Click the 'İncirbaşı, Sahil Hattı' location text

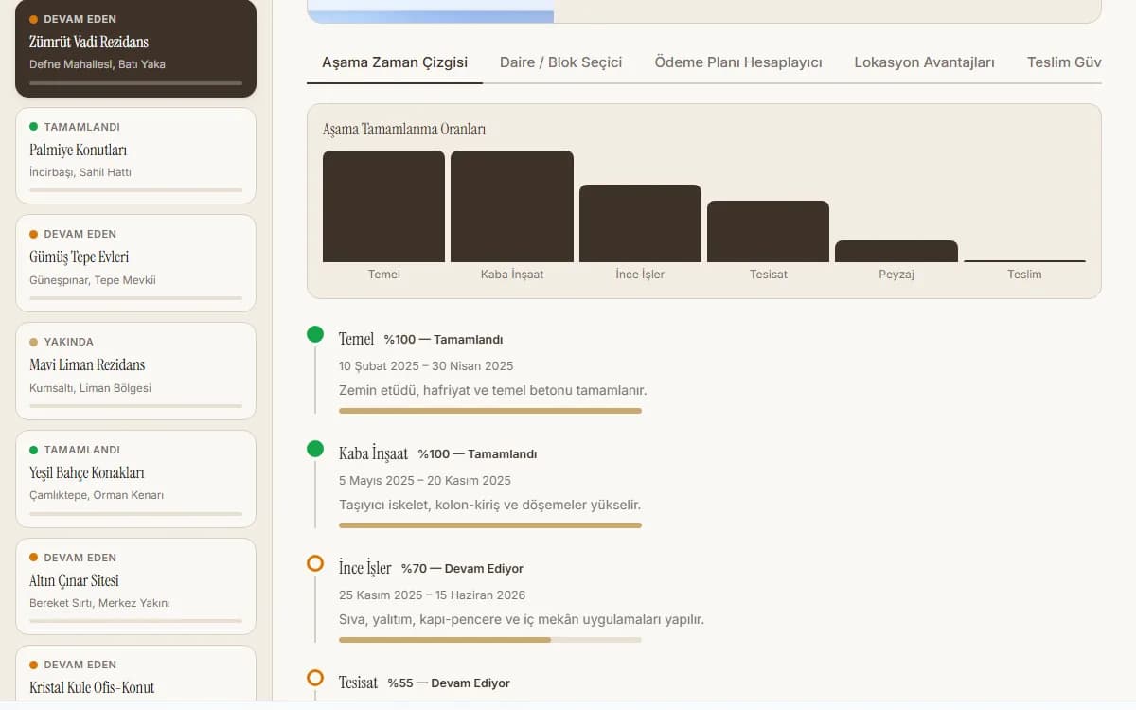[80, 172]
